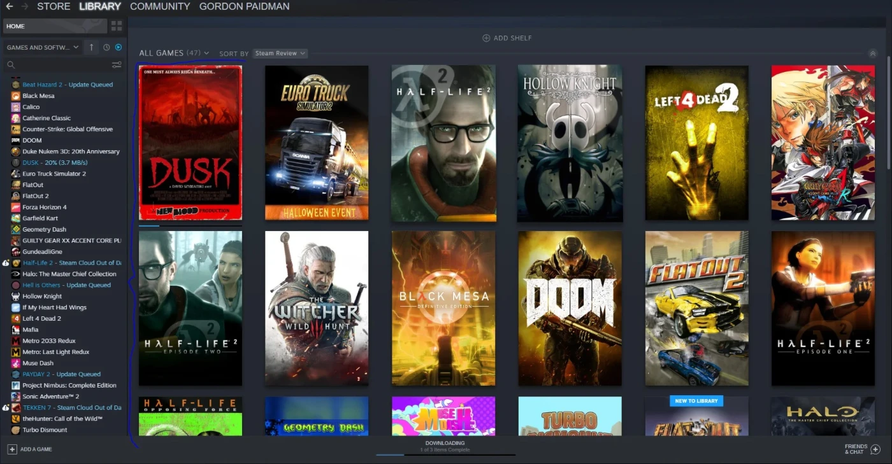This screenshot has height=464, width=892.
Task: Select The Witcher Wild Hunt cover
Action: coord(317,308)
